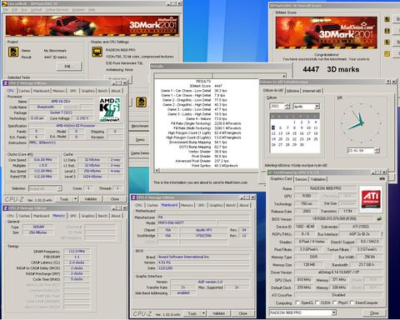Image resolution: width=400 pixels, height=320 pixels.
Task: Click the monitor icon beside RADEON 9800 PRO settings
Action: tap(97, 52)
